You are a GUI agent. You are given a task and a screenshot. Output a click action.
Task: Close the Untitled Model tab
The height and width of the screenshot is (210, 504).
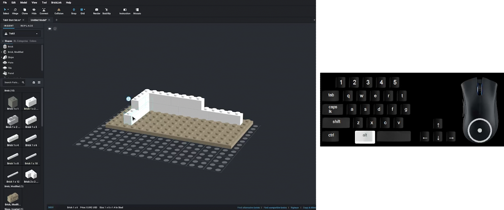(49, 20)
